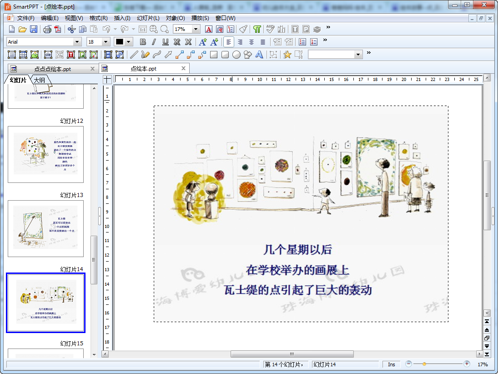The width and height of the screenshot is (498, 374).
Task: Draw a rounded rectangle shape
Action: pyautogui.click(x=225, y=55)
